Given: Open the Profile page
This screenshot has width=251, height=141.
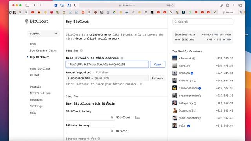Looking at the screenshot, I should (36, 87).
